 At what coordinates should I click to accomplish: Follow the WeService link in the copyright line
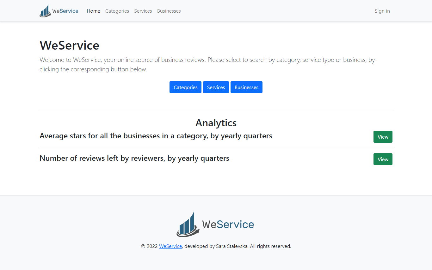[170, 246]
